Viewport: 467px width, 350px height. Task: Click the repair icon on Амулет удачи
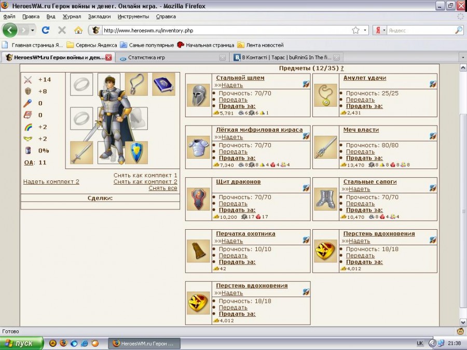(433, 84)
